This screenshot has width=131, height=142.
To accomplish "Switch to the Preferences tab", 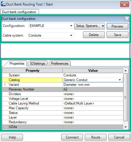I will tap(59, 64).
